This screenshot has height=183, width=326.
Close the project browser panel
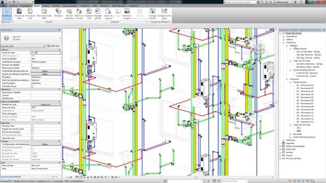pos(324,30)
